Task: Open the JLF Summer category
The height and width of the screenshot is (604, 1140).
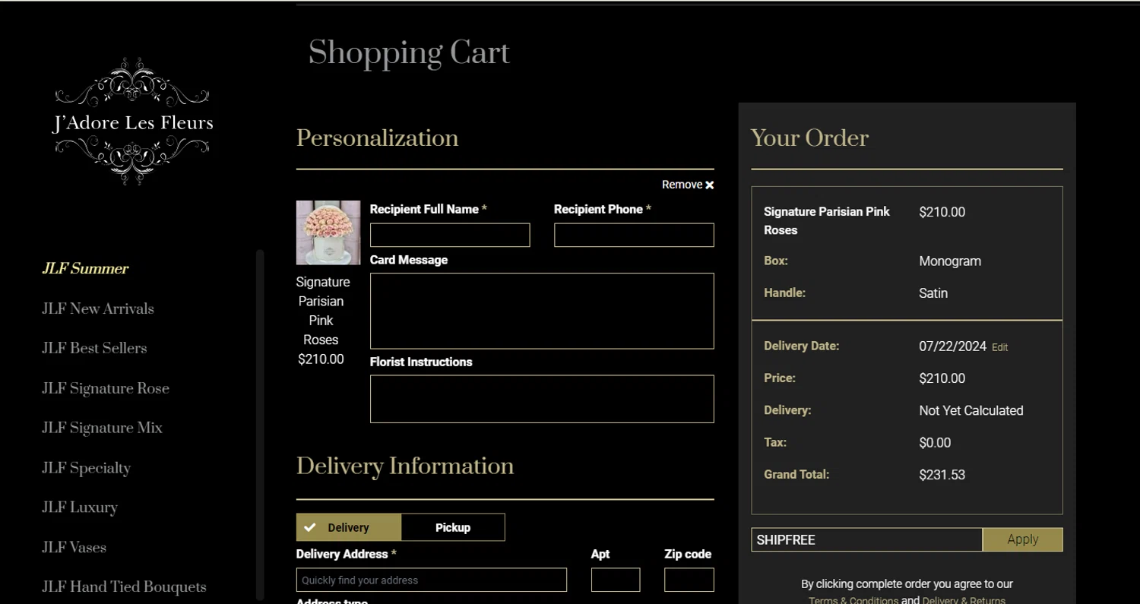Action: [x=85, y=268]
